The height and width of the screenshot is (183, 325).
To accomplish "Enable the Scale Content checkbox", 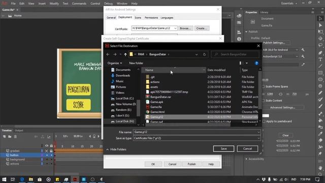I will (264, 101).
